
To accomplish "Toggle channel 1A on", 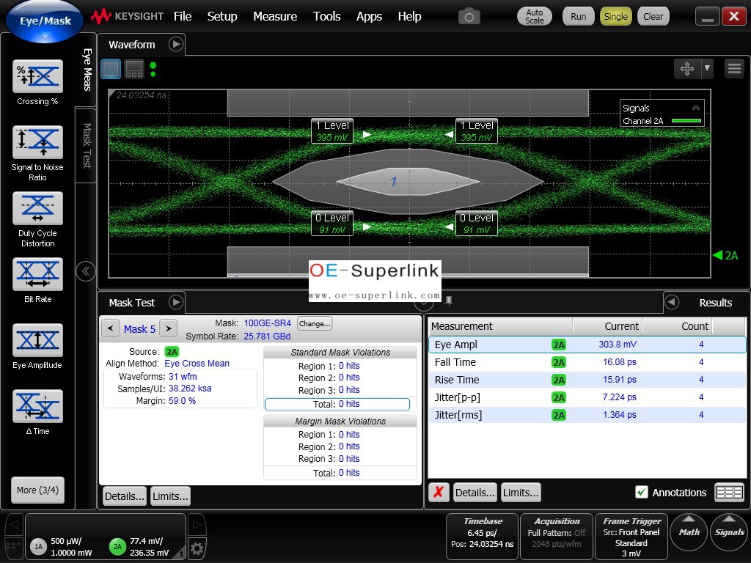I will 38,546.
